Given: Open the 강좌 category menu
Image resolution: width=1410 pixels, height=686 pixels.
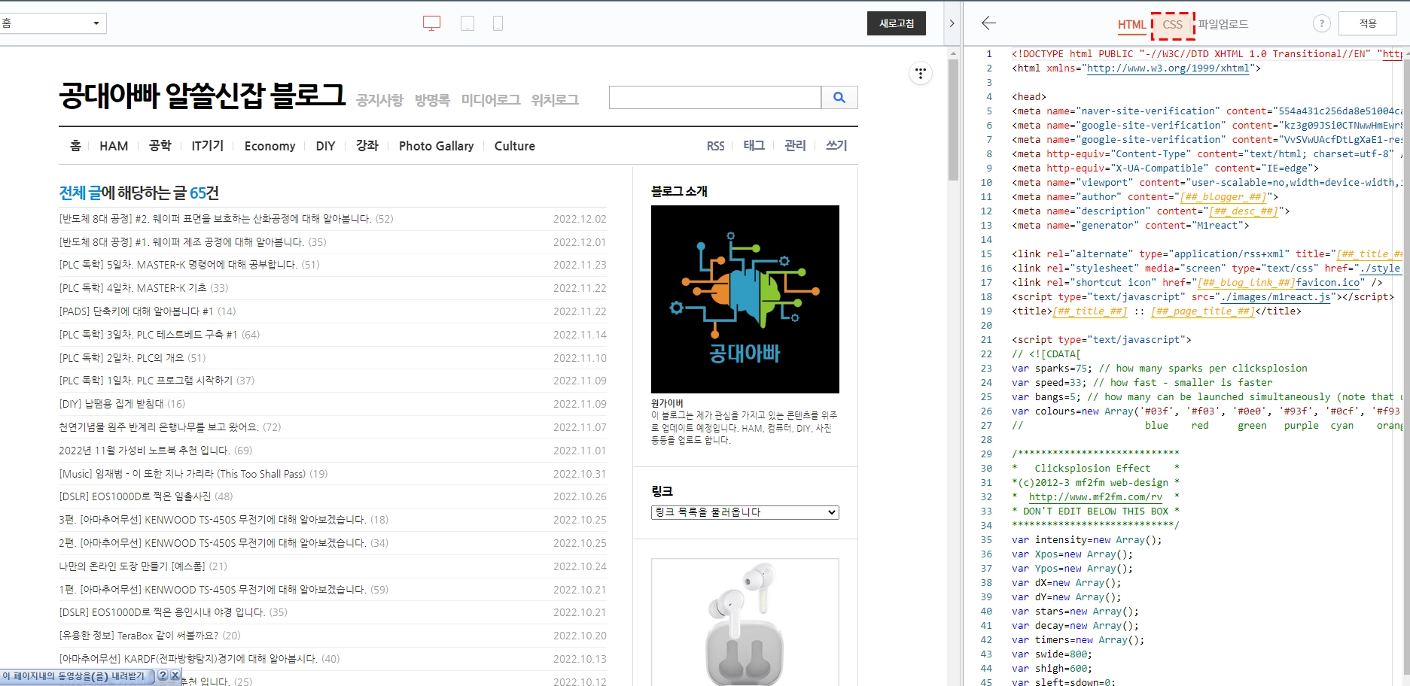Looking at the screenshot, I should click(x=367, y=145).
